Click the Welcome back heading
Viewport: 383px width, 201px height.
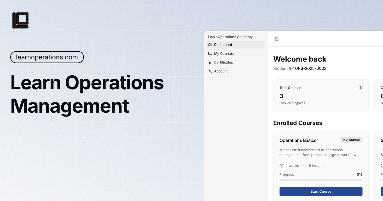click(300, 59)
